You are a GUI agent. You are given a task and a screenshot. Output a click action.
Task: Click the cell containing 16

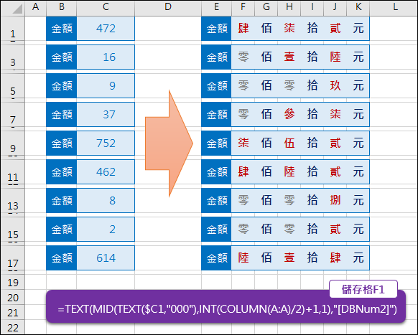tap(106, 57)
